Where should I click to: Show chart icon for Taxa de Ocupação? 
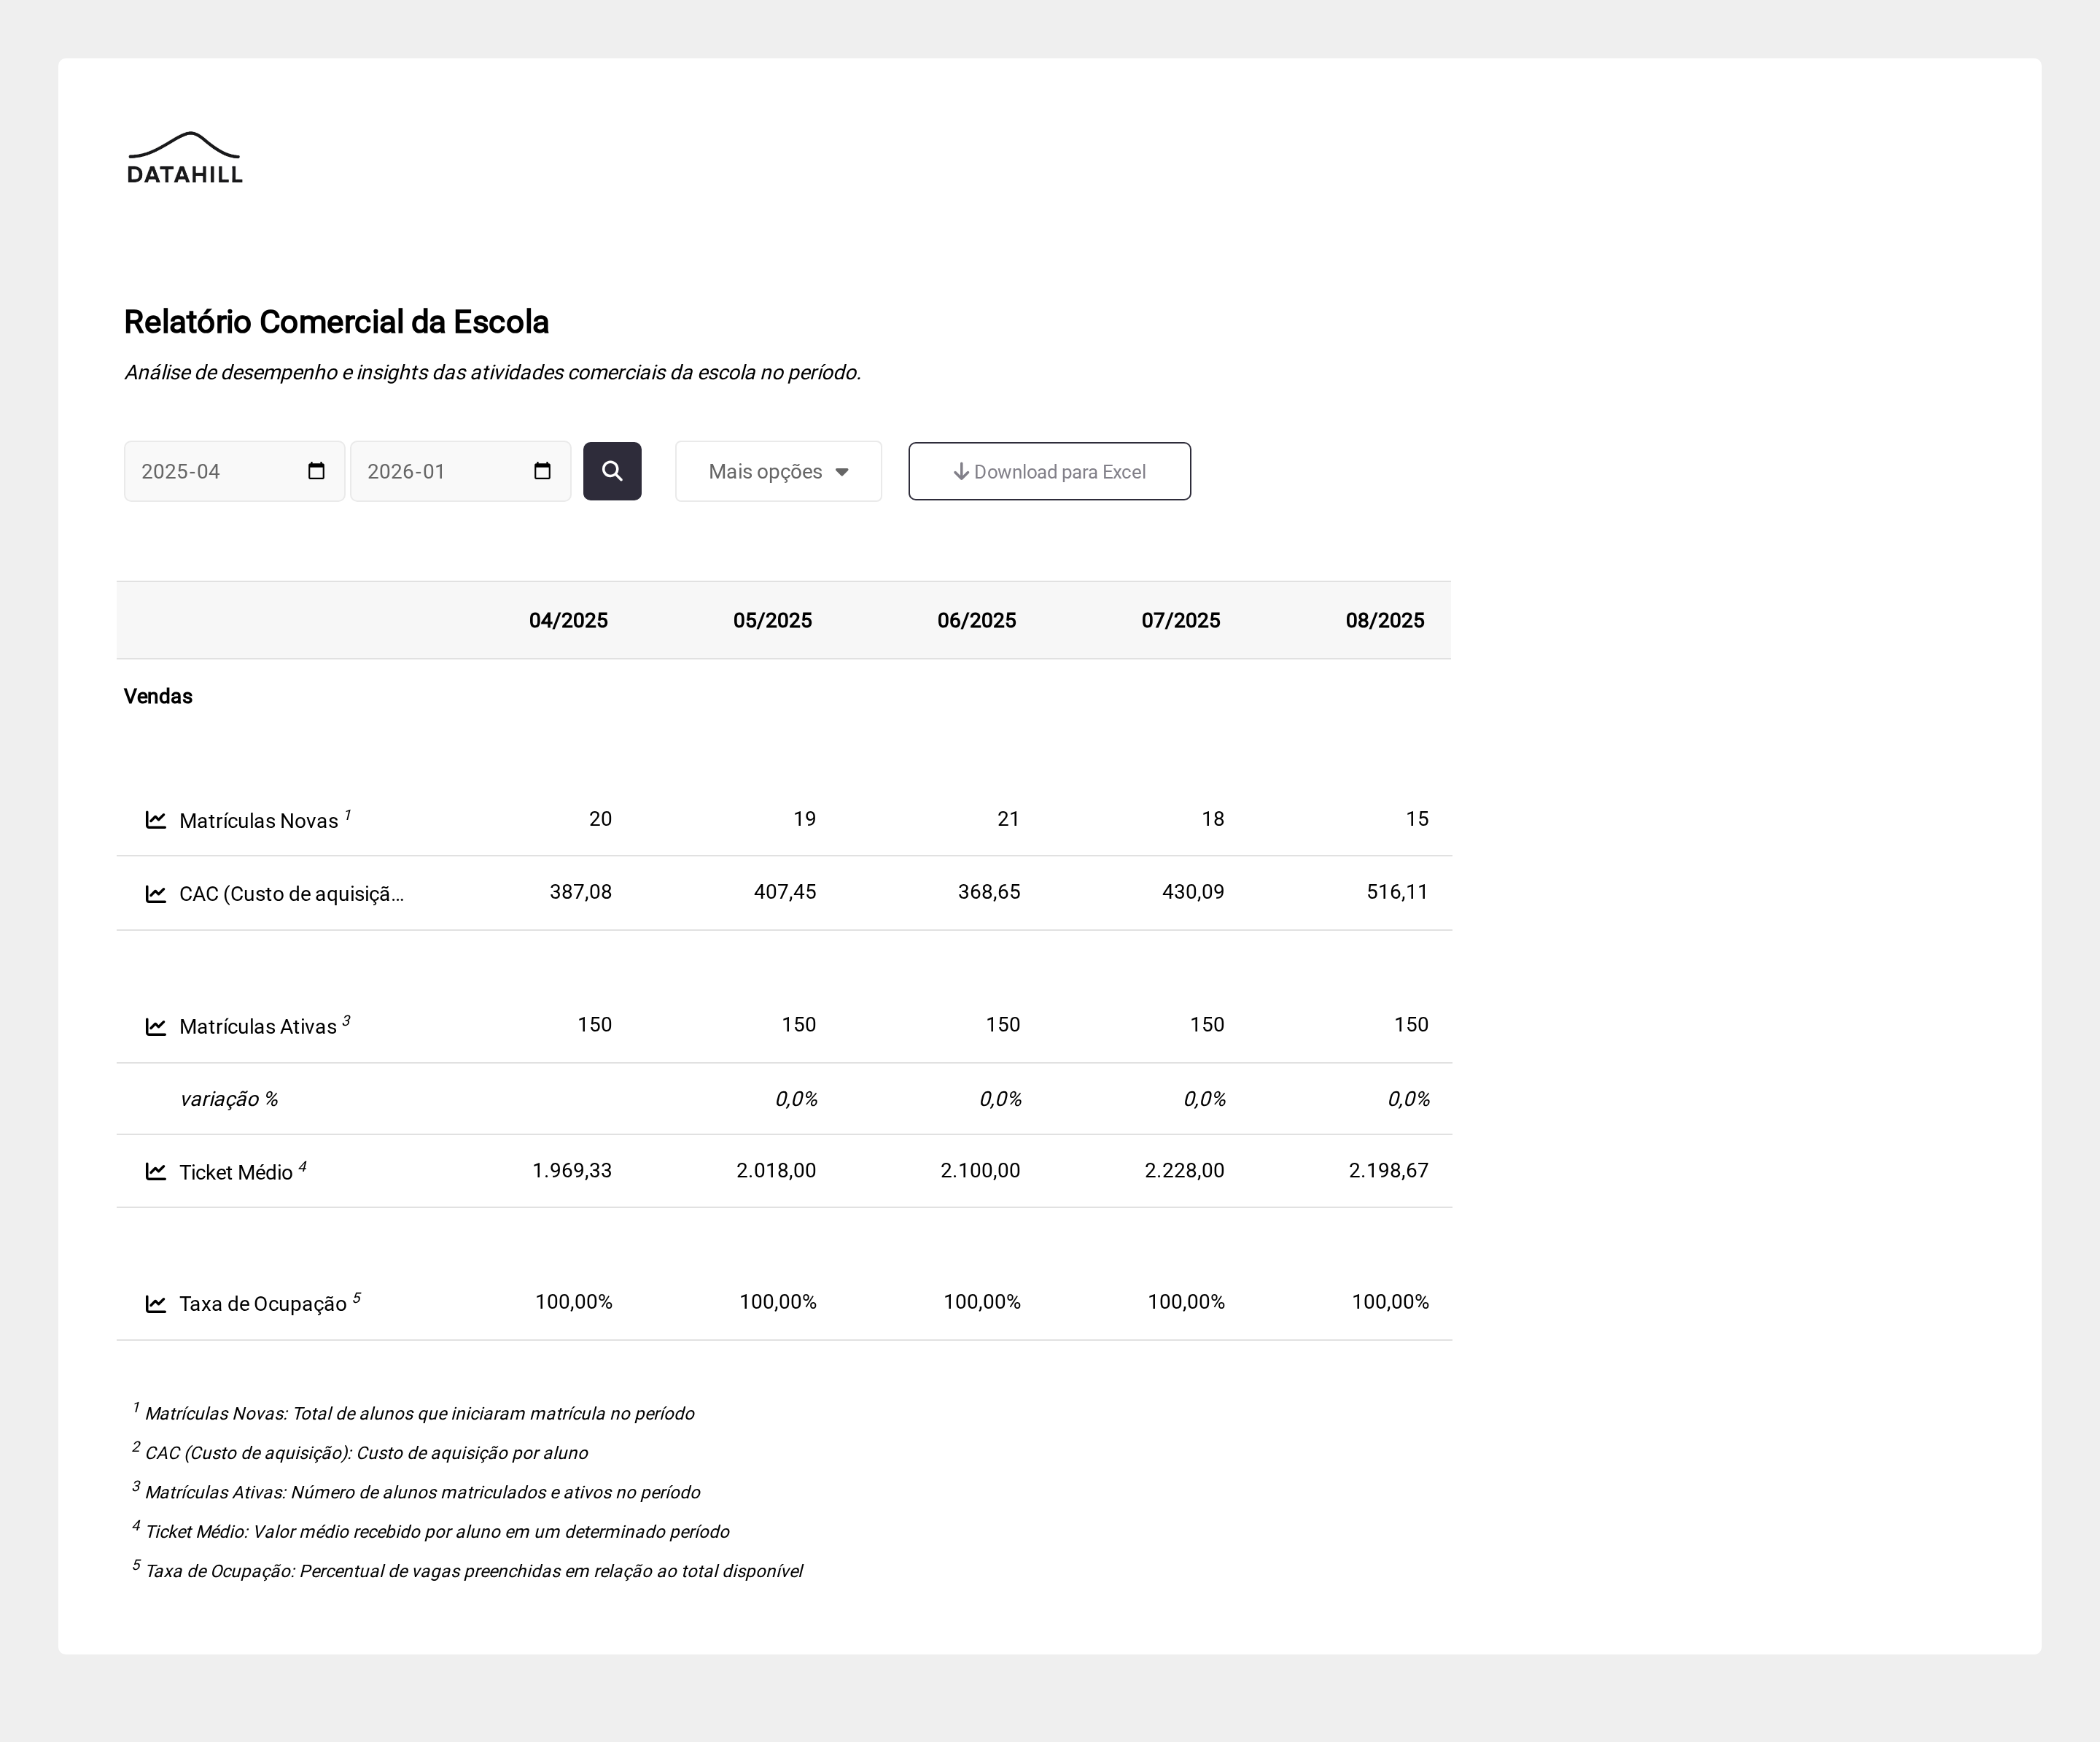click(156, 1304)
